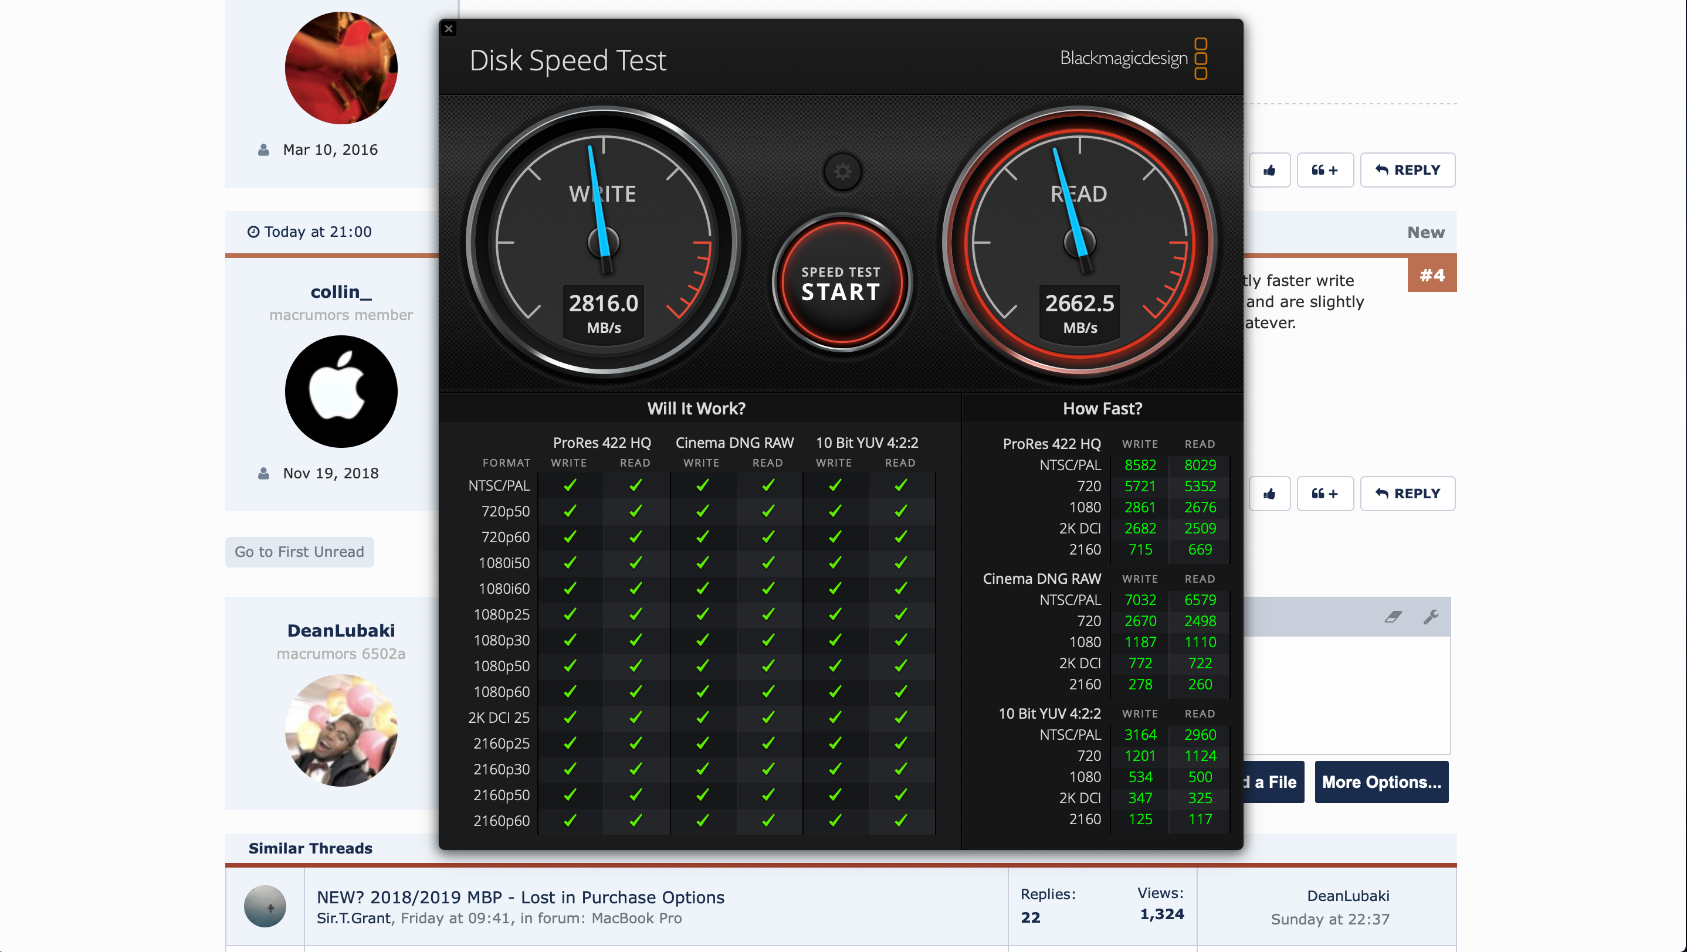The image size is (1687, 952).
Task: Click the user icon beside Mar 10, 2016
Action: click(x=263, y=150)
